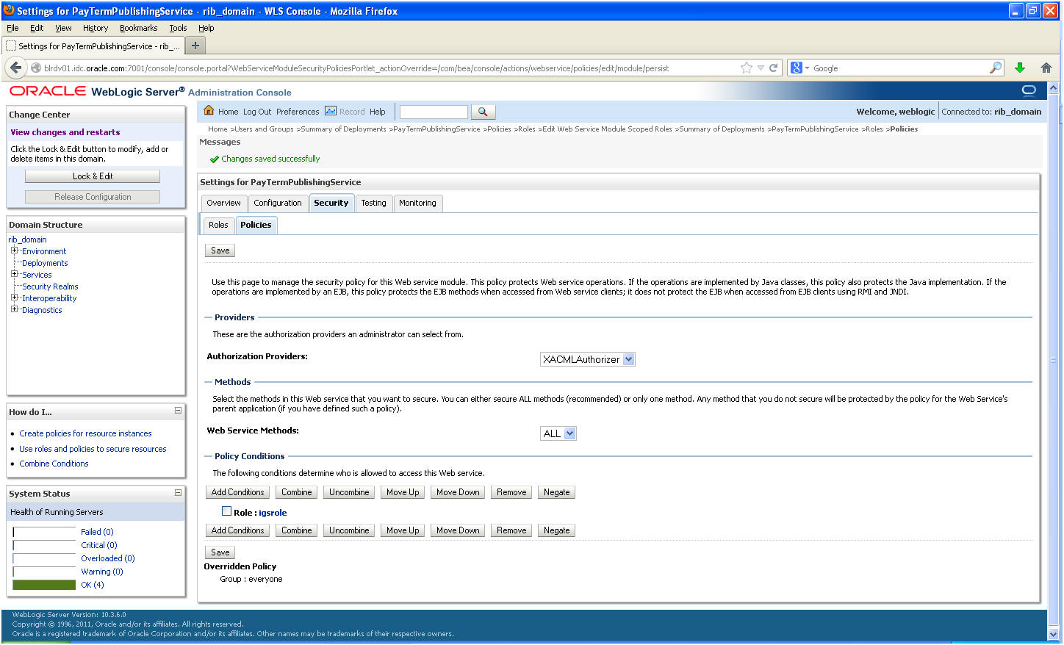Image resolution: width=1064 pixels, height=645 pixels.
Task: Click the console search input field
Action: [434, 112]
